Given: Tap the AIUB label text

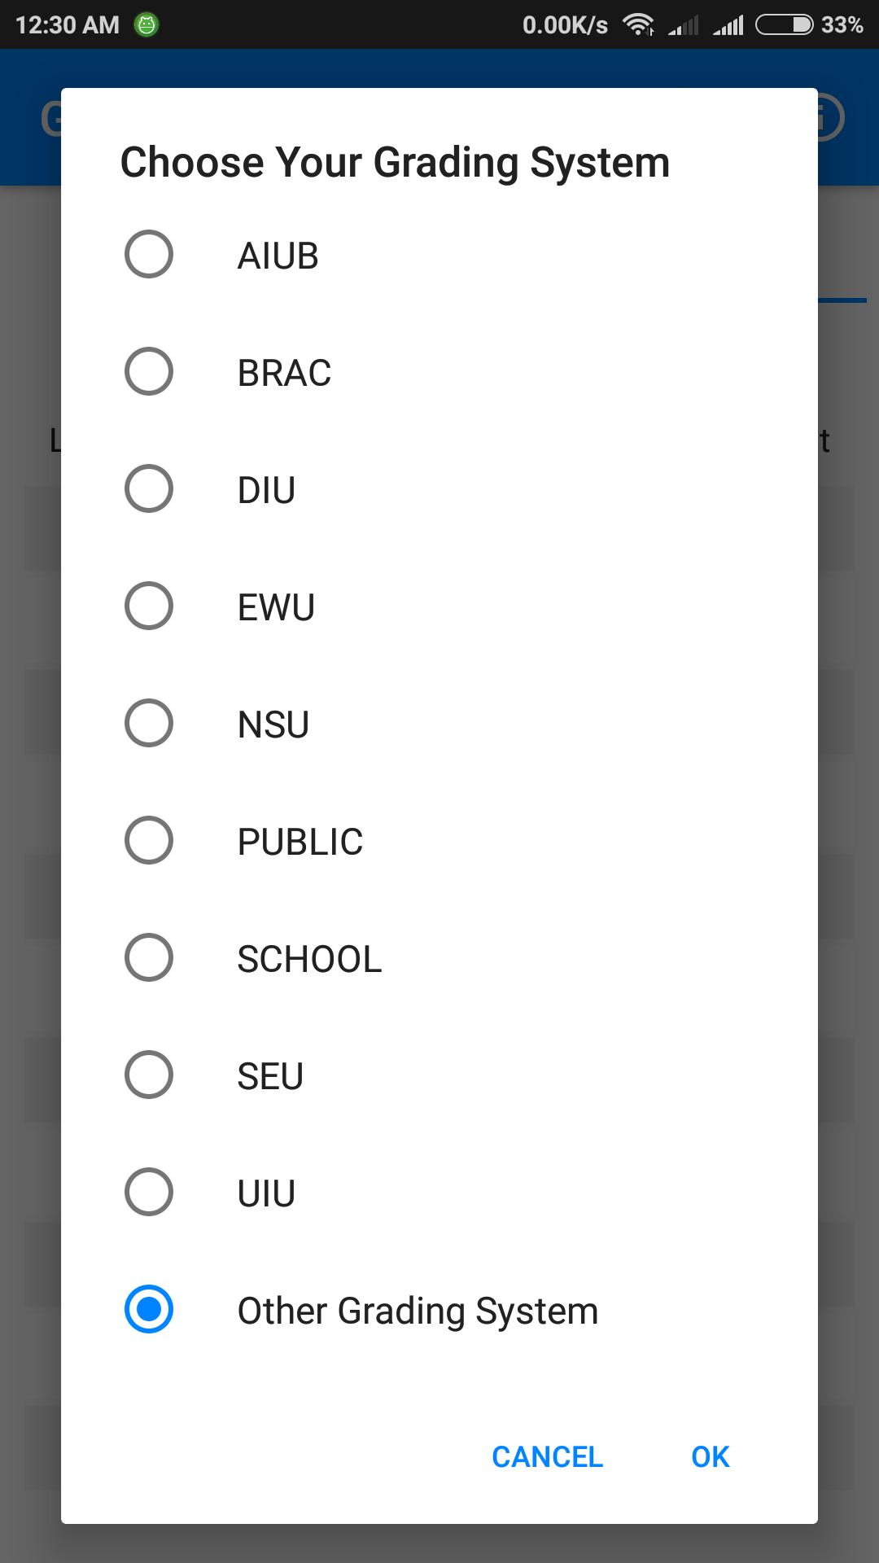Looking at the screenshot, I should point(278,256).
